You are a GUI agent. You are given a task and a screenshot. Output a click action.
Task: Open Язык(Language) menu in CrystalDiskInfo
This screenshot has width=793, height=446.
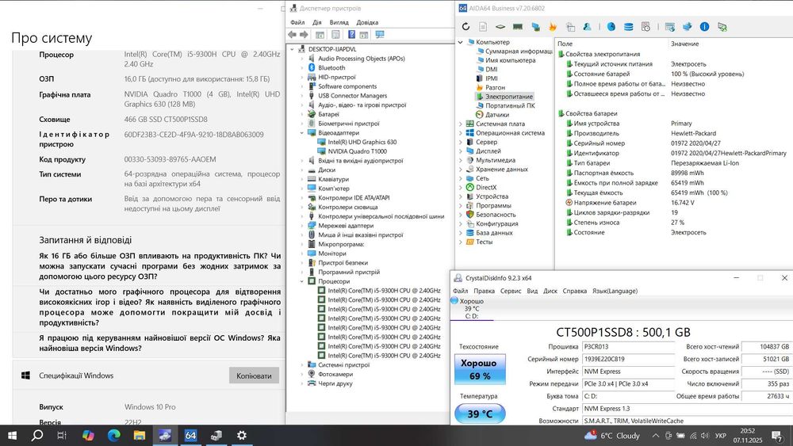point(615,291)
